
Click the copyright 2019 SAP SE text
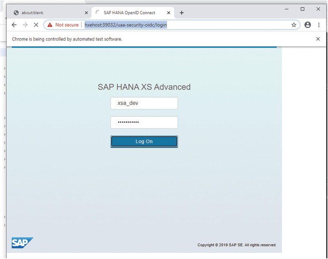pyautogui.click(x=237, y=245)
